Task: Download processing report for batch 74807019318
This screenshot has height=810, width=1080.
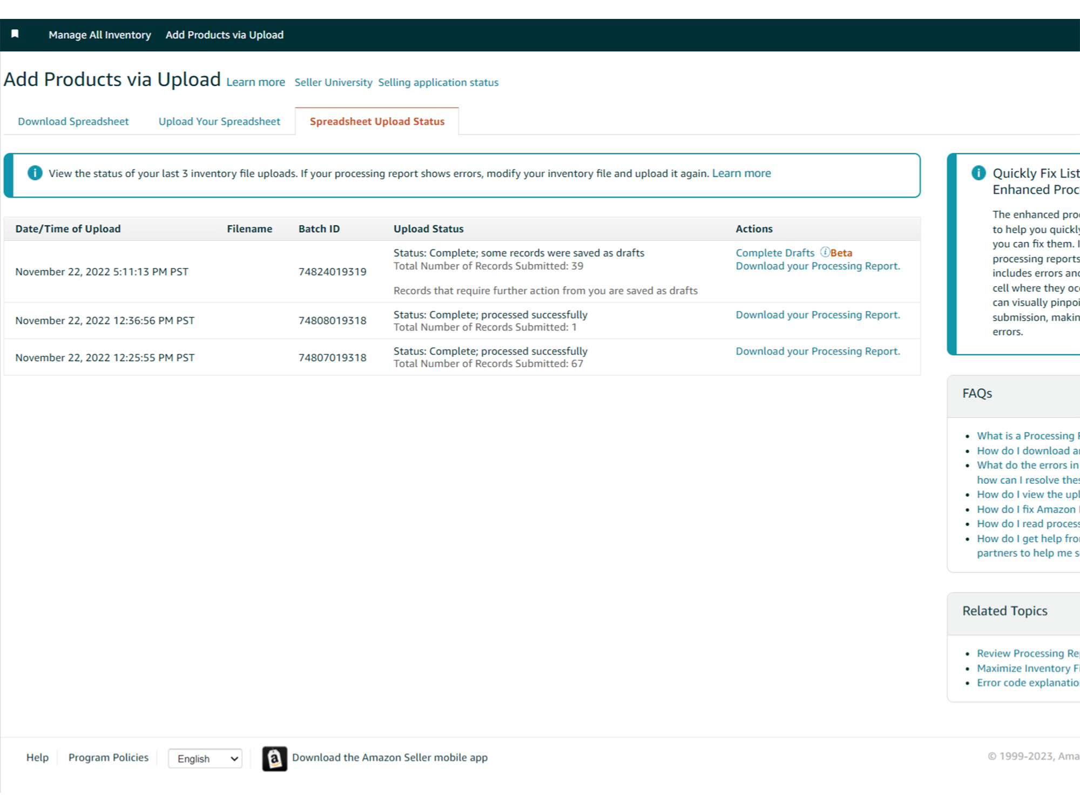Action: coord(818,351)
